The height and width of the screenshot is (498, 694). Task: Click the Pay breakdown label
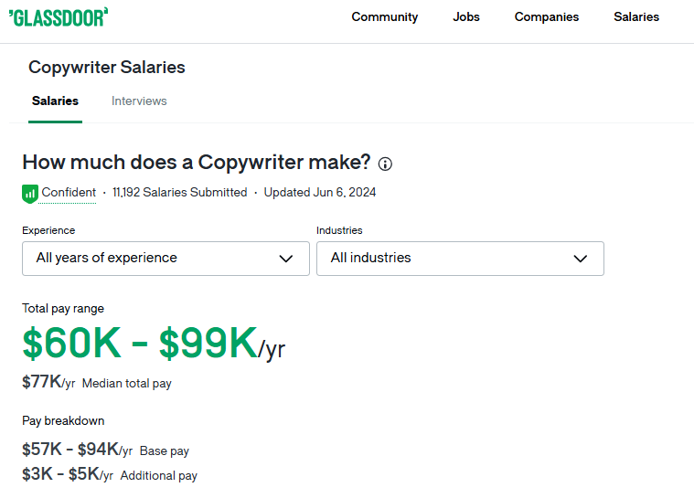63,420
